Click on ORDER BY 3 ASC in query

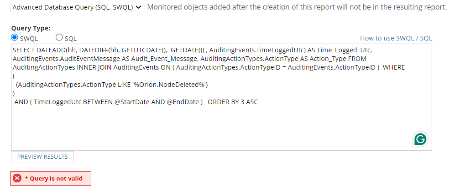(233, 102)
